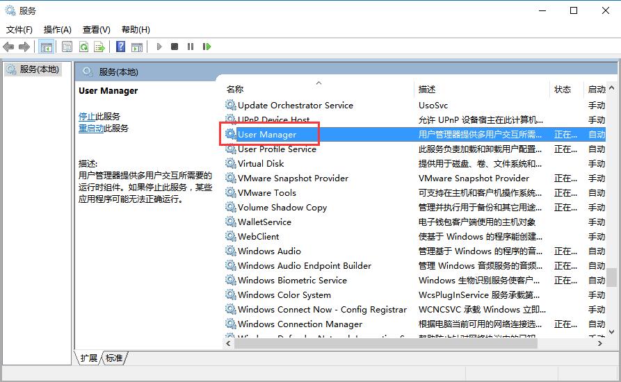Click the 停止 link to stop service
This screenshot has width=621, height=382.
coord(87,116)
